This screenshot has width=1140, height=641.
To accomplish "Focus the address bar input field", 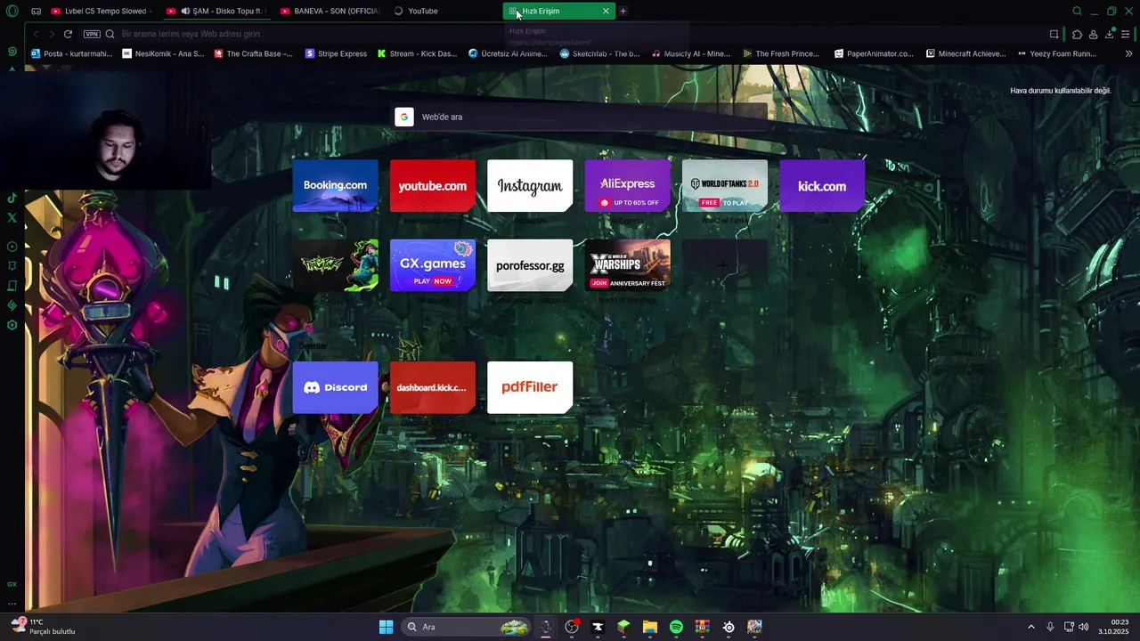I will coord(570,34).
